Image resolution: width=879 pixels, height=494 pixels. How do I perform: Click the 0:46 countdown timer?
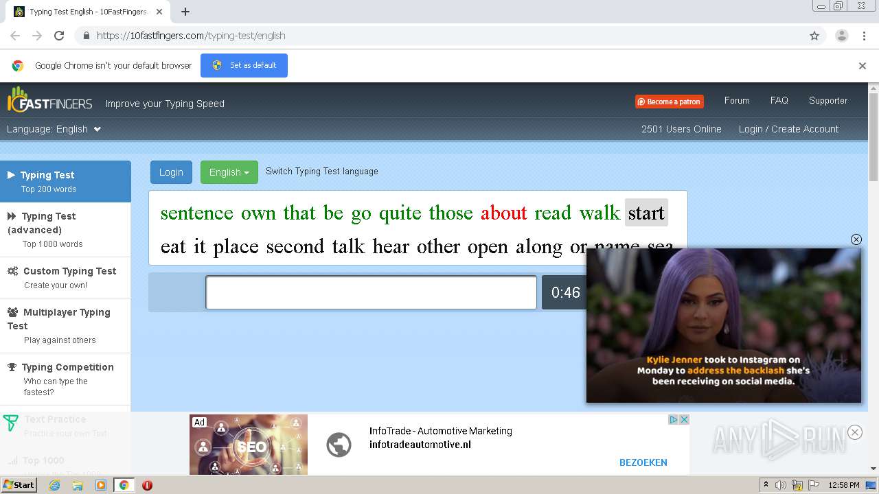tap(565, 293)
